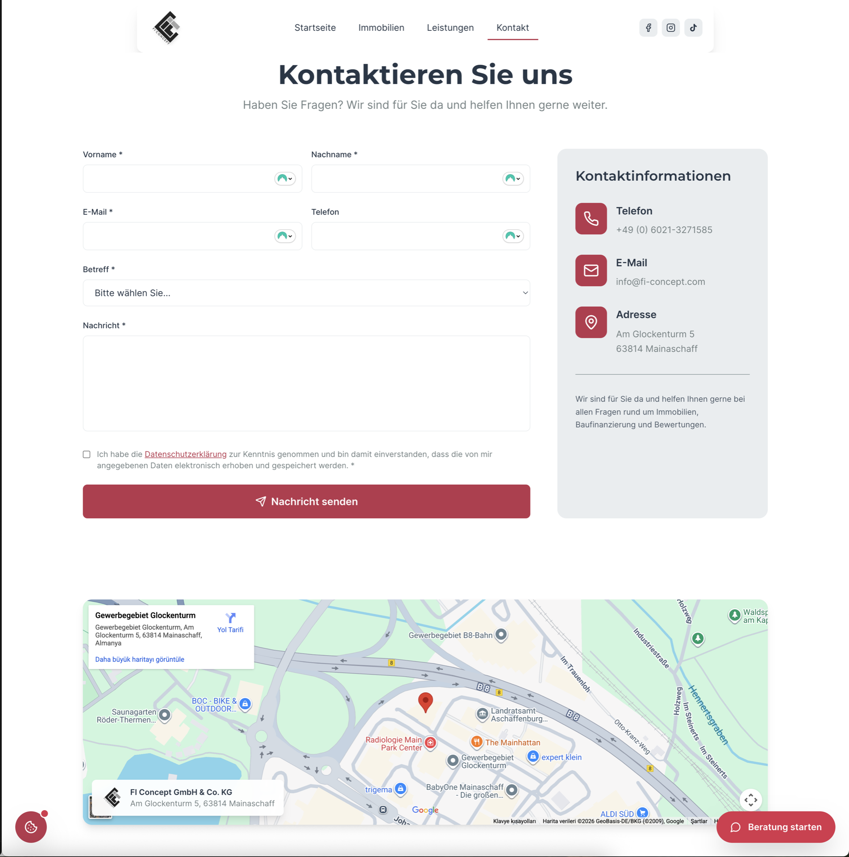Open the TikTok social icon

click(693, 28)
